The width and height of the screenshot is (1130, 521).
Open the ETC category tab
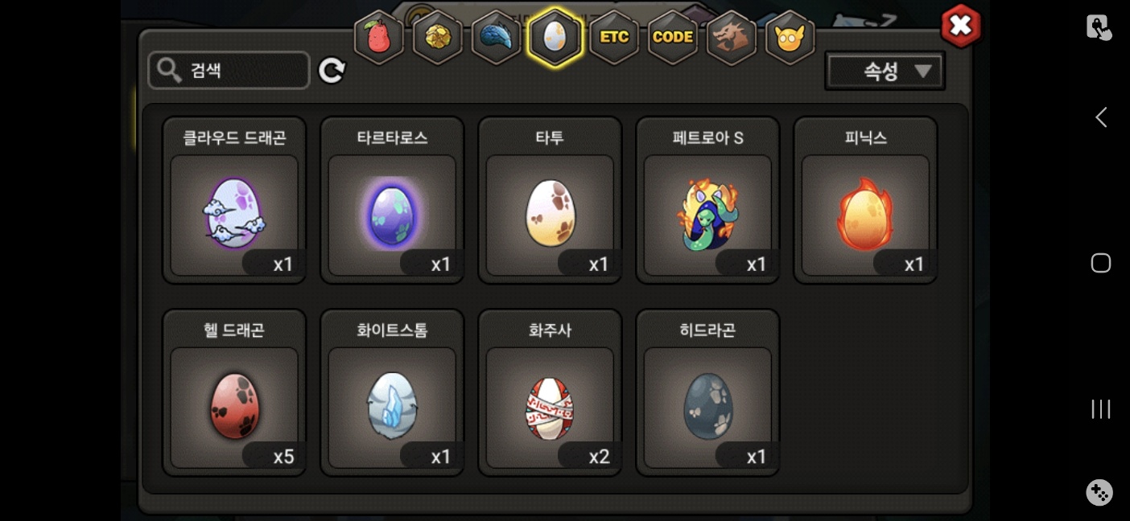pyautogui.click(x=614, y=37)
